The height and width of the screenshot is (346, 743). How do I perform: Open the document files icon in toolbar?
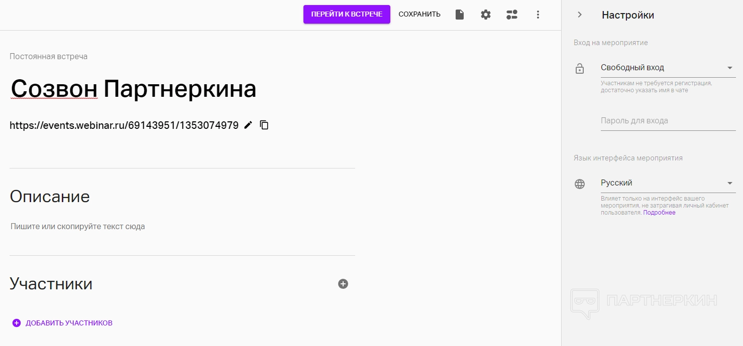(x=460, y=15)
